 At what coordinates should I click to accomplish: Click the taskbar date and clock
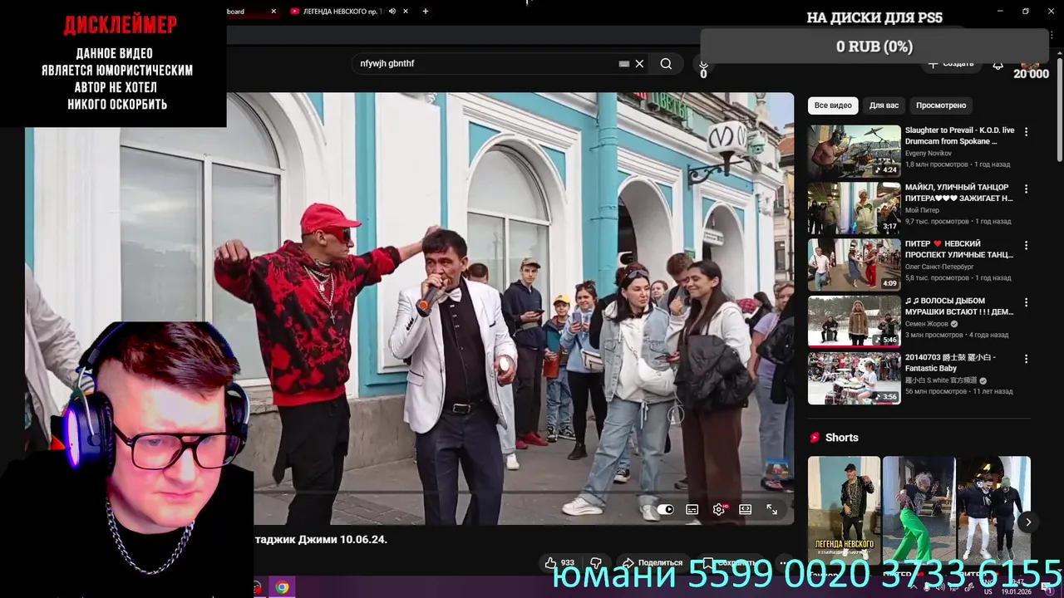(1016, 587)
